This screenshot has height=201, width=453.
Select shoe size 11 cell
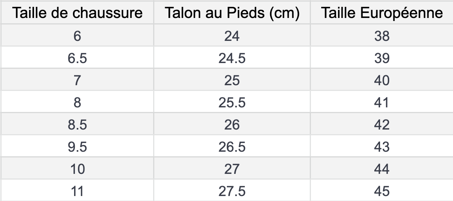(x=77, y=190)
